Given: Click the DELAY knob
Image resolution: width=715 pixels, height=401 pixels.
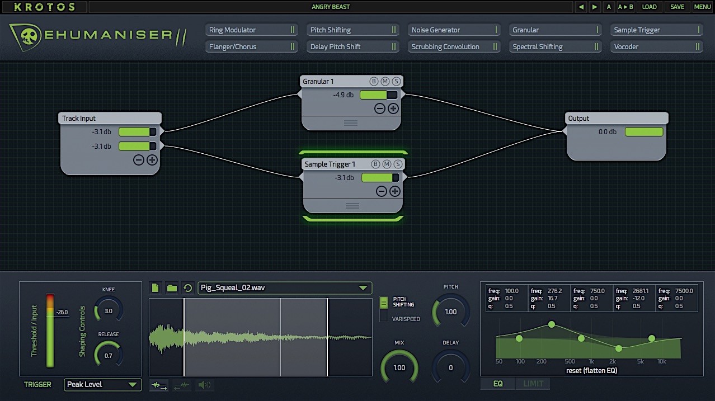Looking at the screenshot, I should point(450,367).
